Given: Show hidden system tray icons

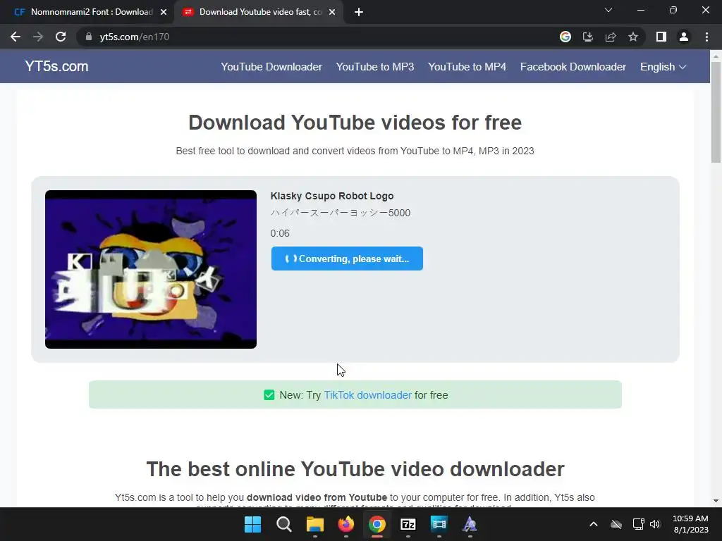Looking at the screenshot, I should [594, 524].
